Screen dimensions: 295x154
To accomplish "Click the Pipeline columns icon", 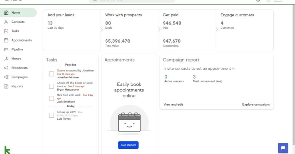I will point(6,49).
